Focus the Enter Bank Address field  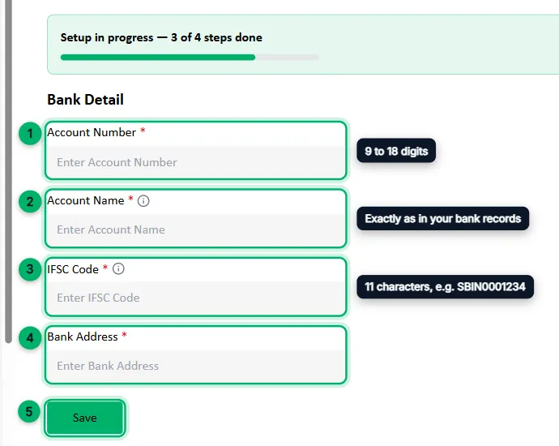tap(196, 366)
